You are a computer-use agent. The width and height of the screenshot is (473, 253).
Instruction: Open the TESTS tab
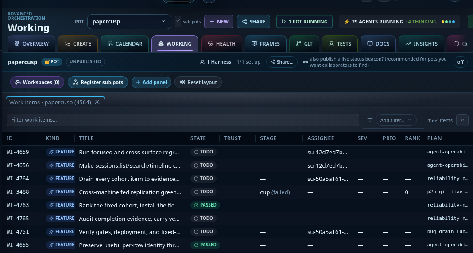pyautogui.click(x=340, y=44)
